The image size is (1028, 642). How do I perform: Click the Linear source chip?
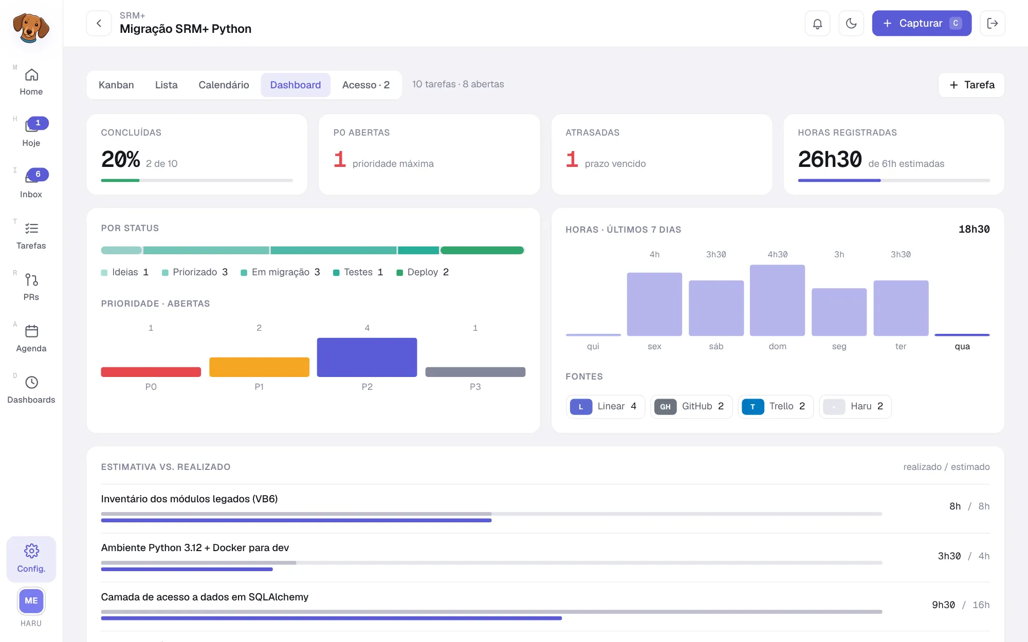click(605, 406)
